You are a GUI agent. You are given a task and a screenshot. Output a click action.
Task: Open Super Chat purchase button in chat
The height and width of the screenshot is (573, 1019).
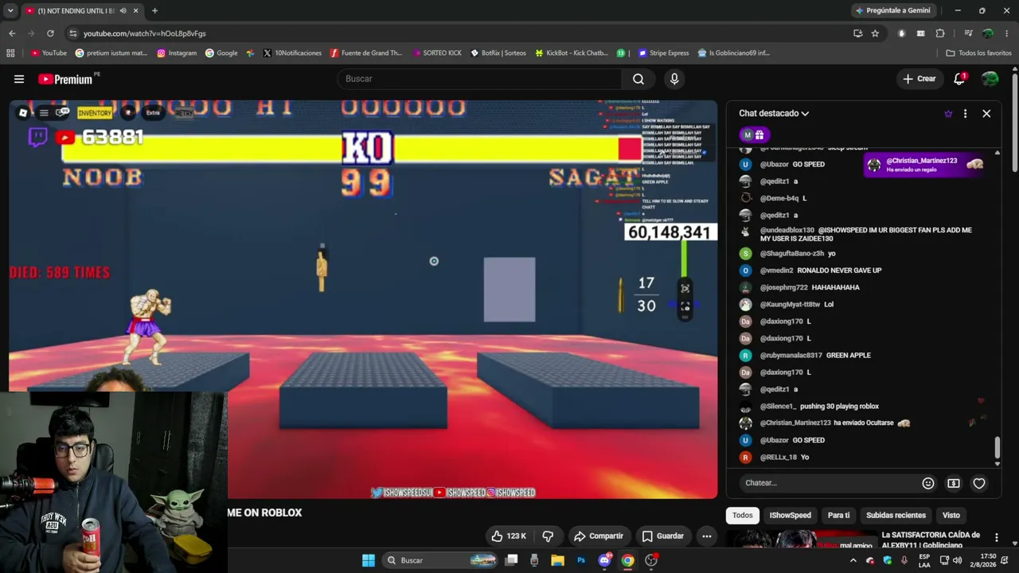[x=953, y=483]
